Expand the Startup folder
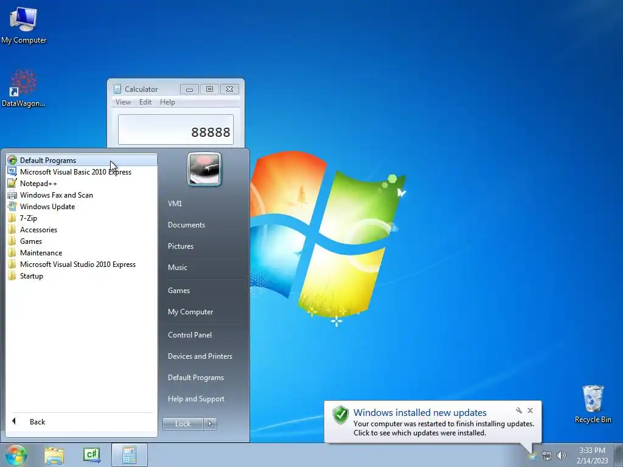The width and height of the screenshot is (623, 467). tap(82, 275)
